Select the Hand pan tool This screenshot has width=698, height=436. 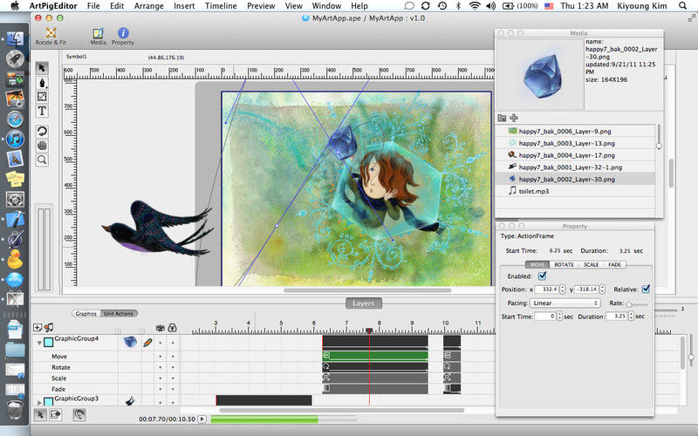[42, 146]
